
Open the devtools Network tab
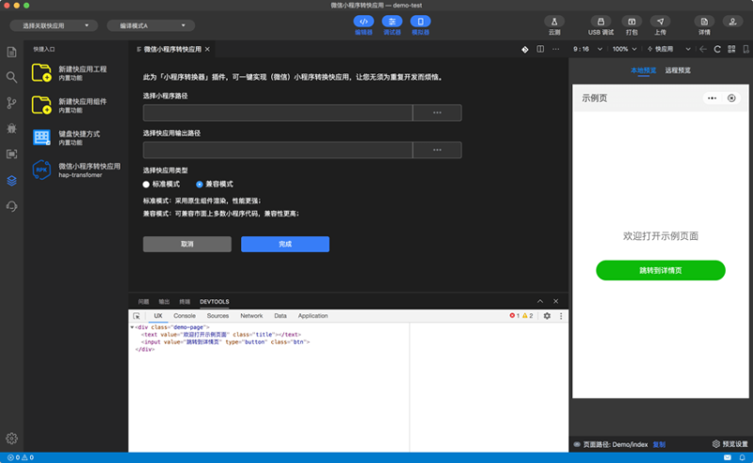251,316
